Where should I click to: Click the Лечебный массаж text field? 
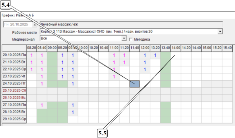(131, 24)
